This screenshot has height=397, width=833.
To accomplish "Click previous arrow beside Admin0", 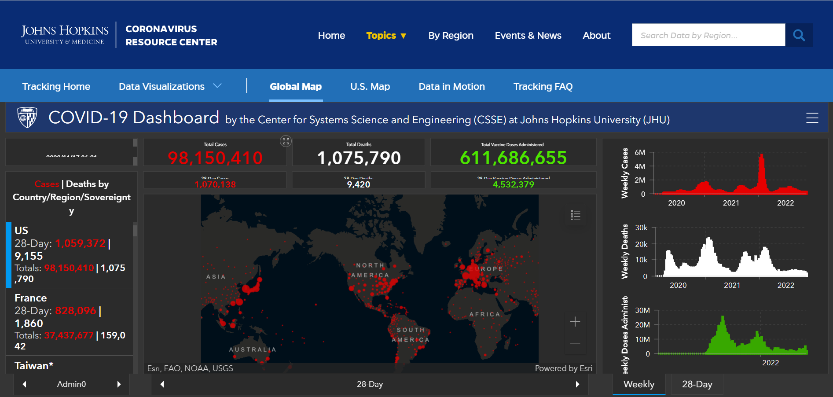I will (25, 384).
